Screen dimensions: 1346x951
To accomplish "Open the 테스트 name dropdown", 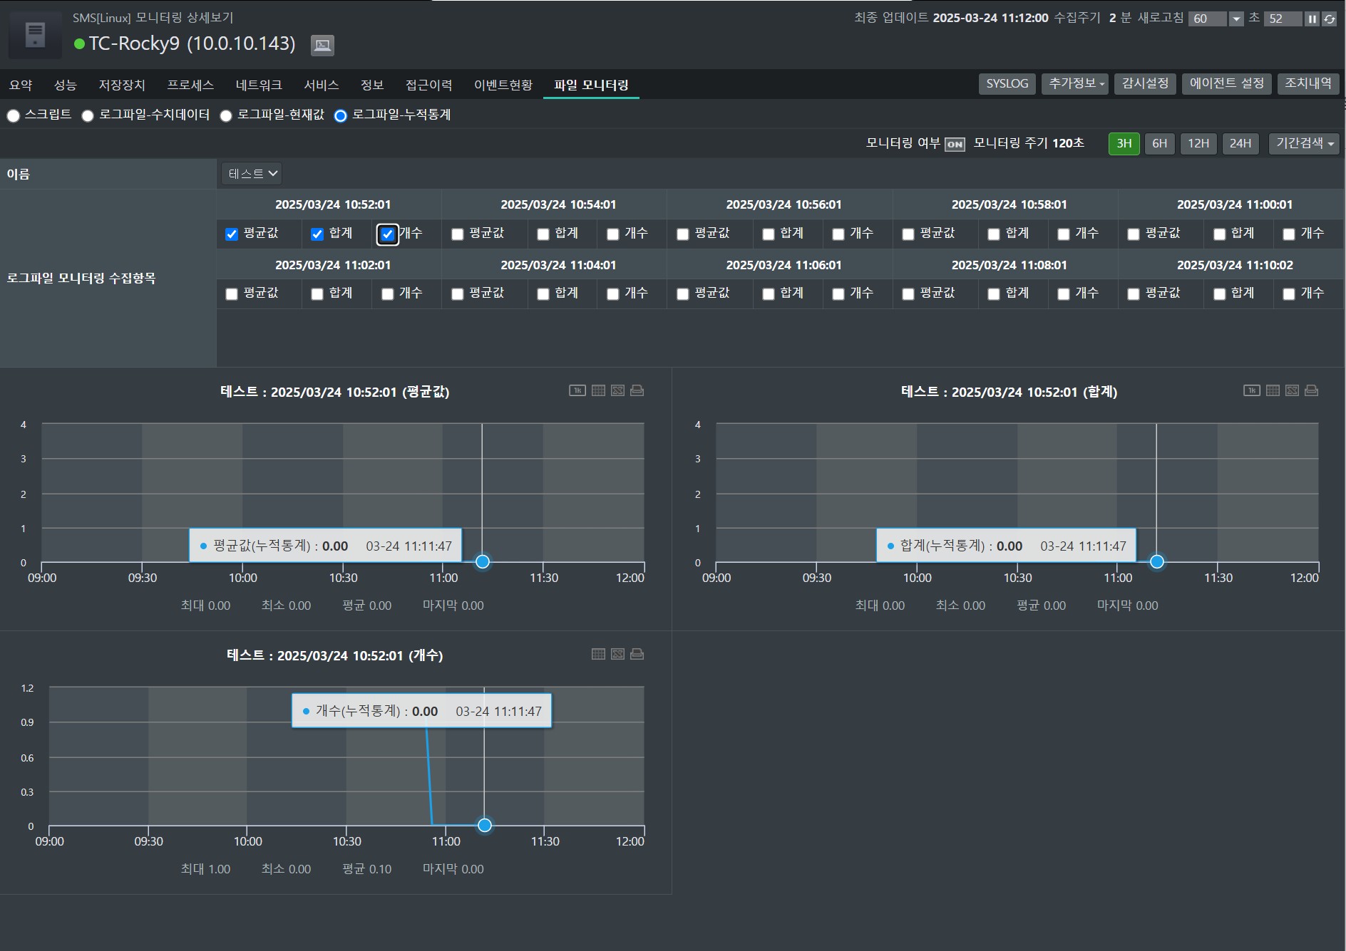I will pyautogui.click(x=252, y=174).
